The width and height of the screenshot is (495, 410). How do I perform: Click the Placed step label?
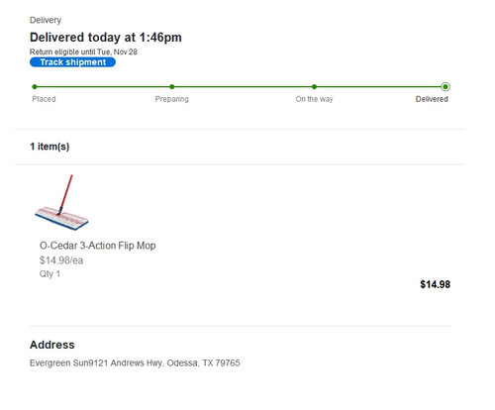click(x=44, y=99)
